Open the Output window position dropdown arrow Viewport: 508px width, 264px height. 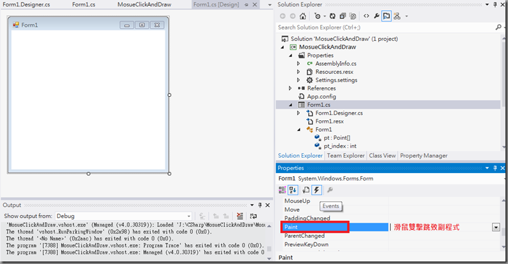pyautogui.click(x=252, y=205)
